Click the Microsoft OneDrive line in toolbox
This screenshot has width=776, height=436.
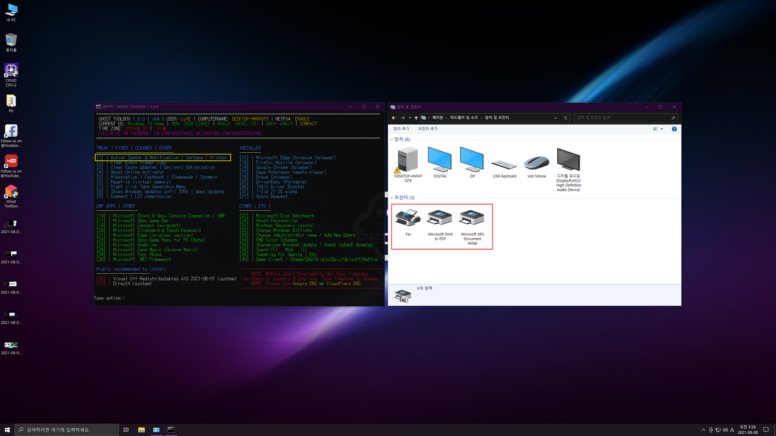[x=127, y=245]
